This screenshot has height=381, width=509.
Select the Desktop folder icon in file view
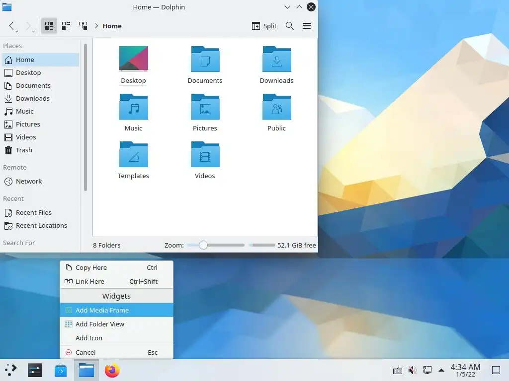tap(133, 59)
